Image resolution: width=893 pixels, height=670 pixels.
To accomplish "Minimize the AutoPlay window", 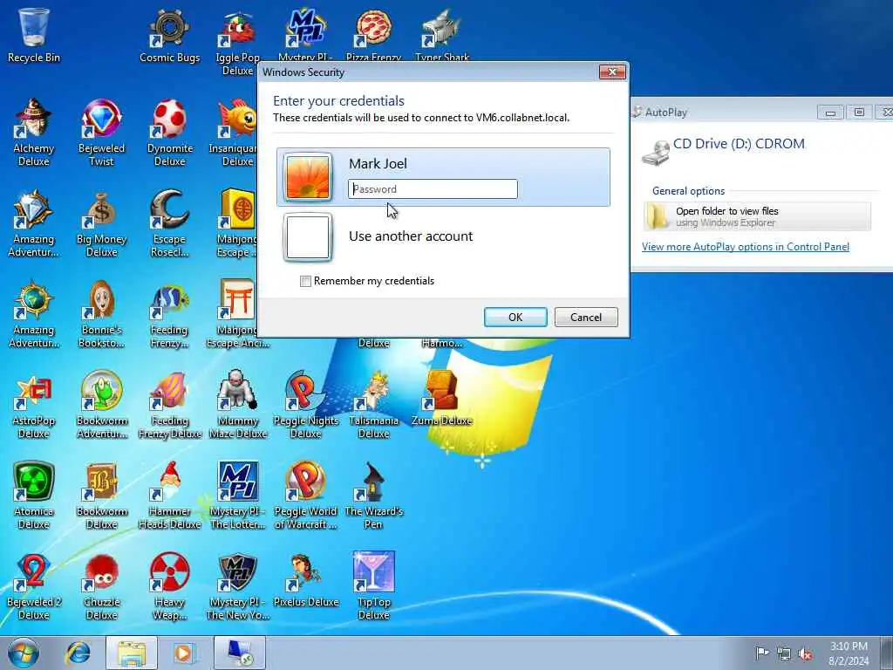I will pos(830,113).
